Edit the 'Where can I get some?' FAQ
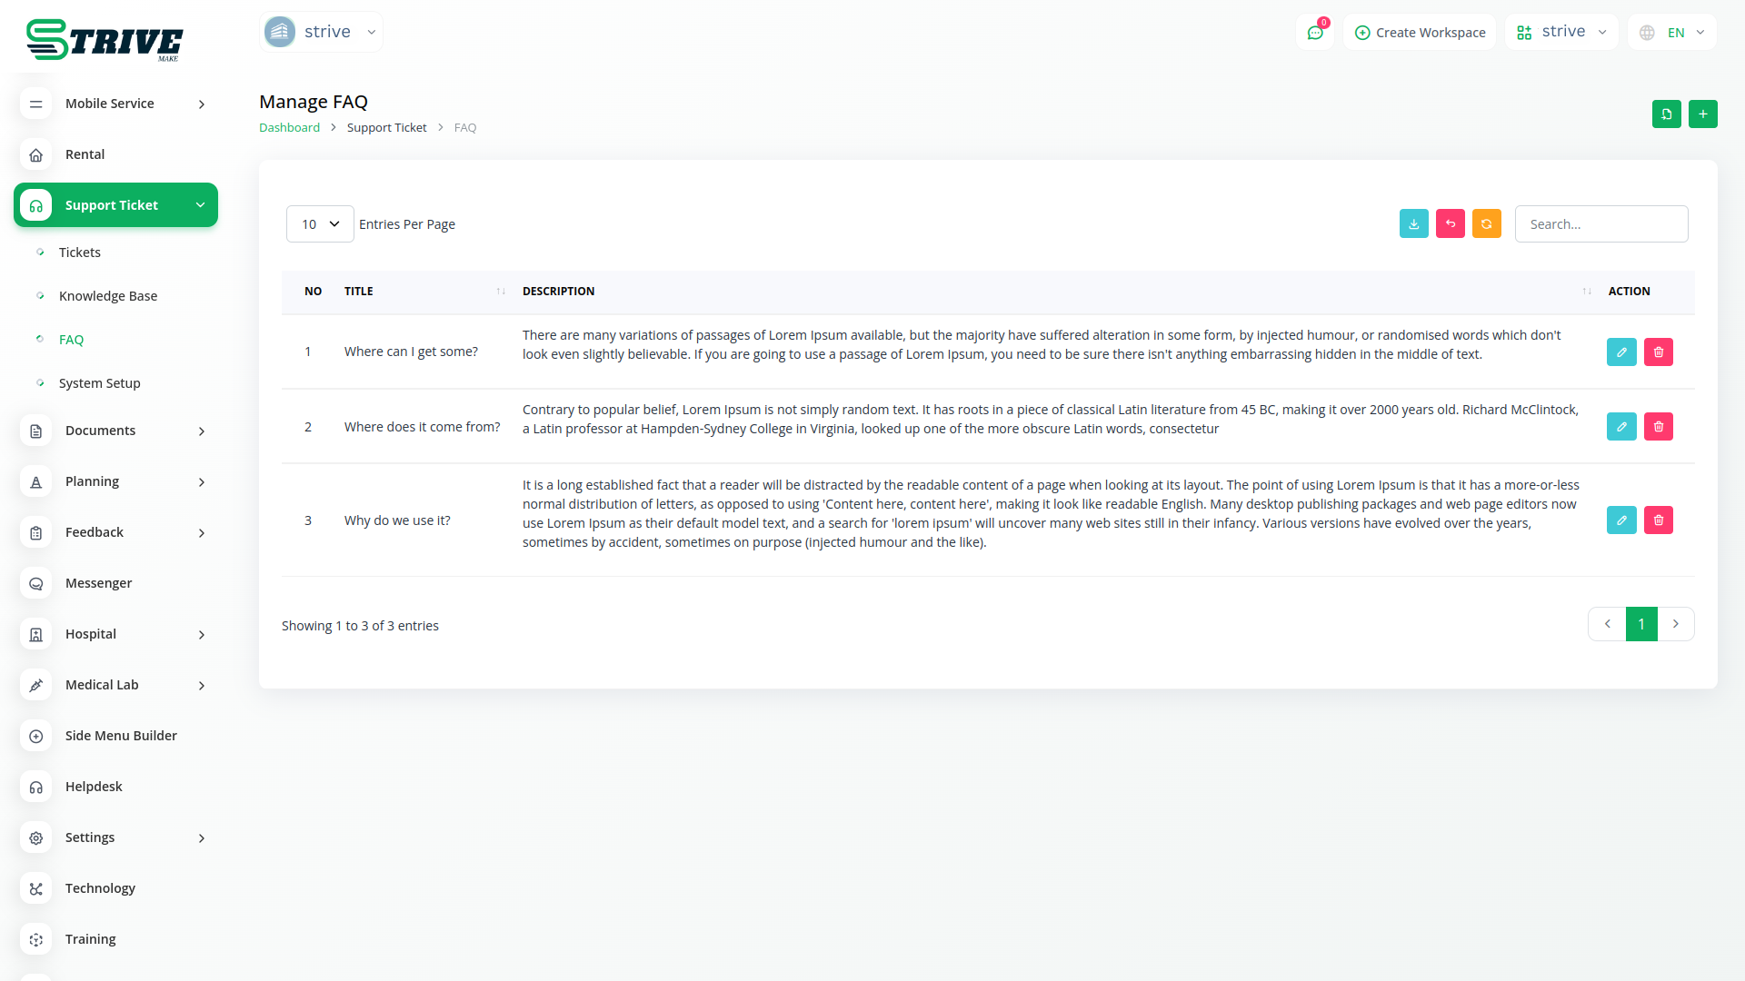This screenshot has height=981, width=1745. [x=1620, y=352]
